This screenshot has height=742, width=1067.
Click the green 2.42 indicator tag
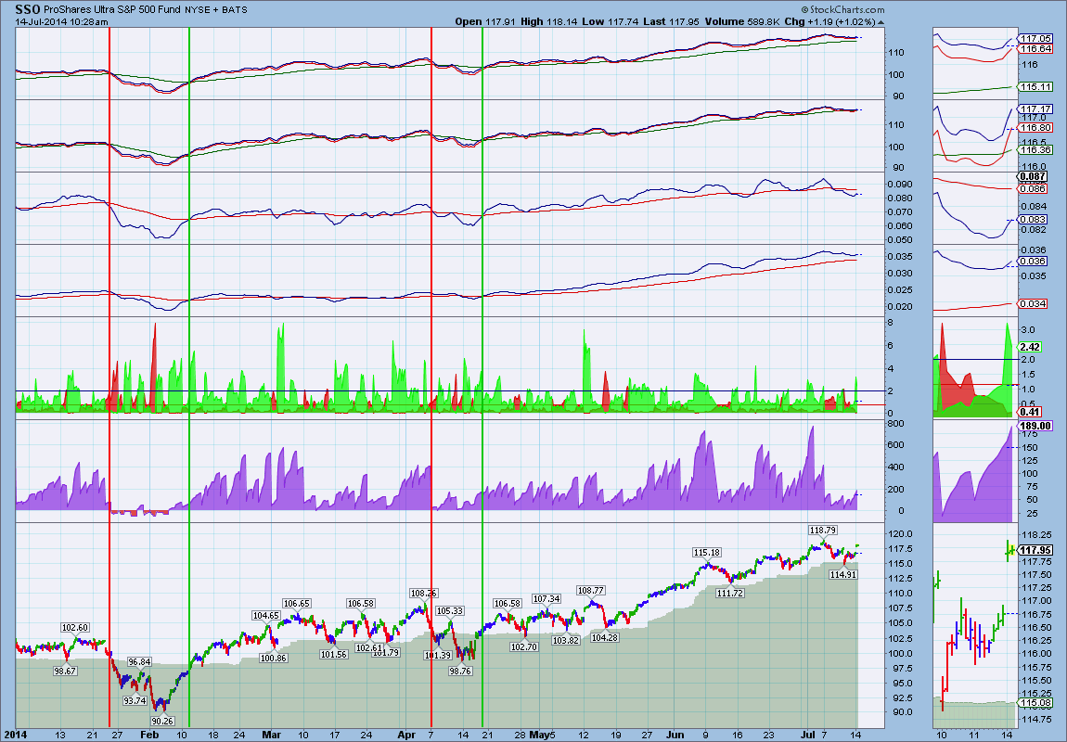click(x=1031, y=347)
